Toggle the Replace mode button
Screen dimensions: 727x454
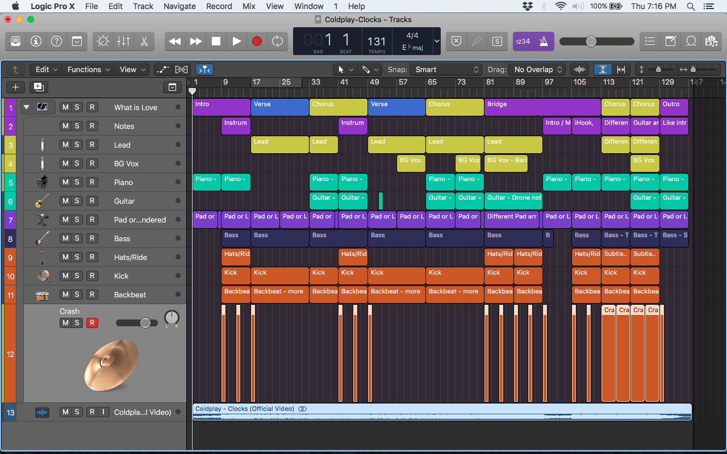(456, 41)
